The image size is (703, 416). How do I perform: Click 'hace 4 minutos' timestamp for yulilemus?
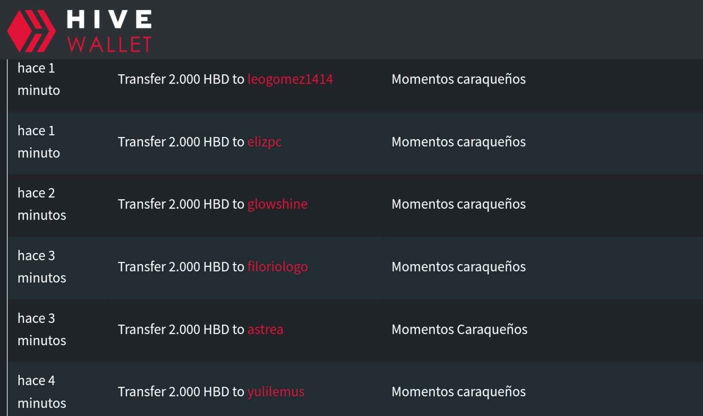[42, 392]
